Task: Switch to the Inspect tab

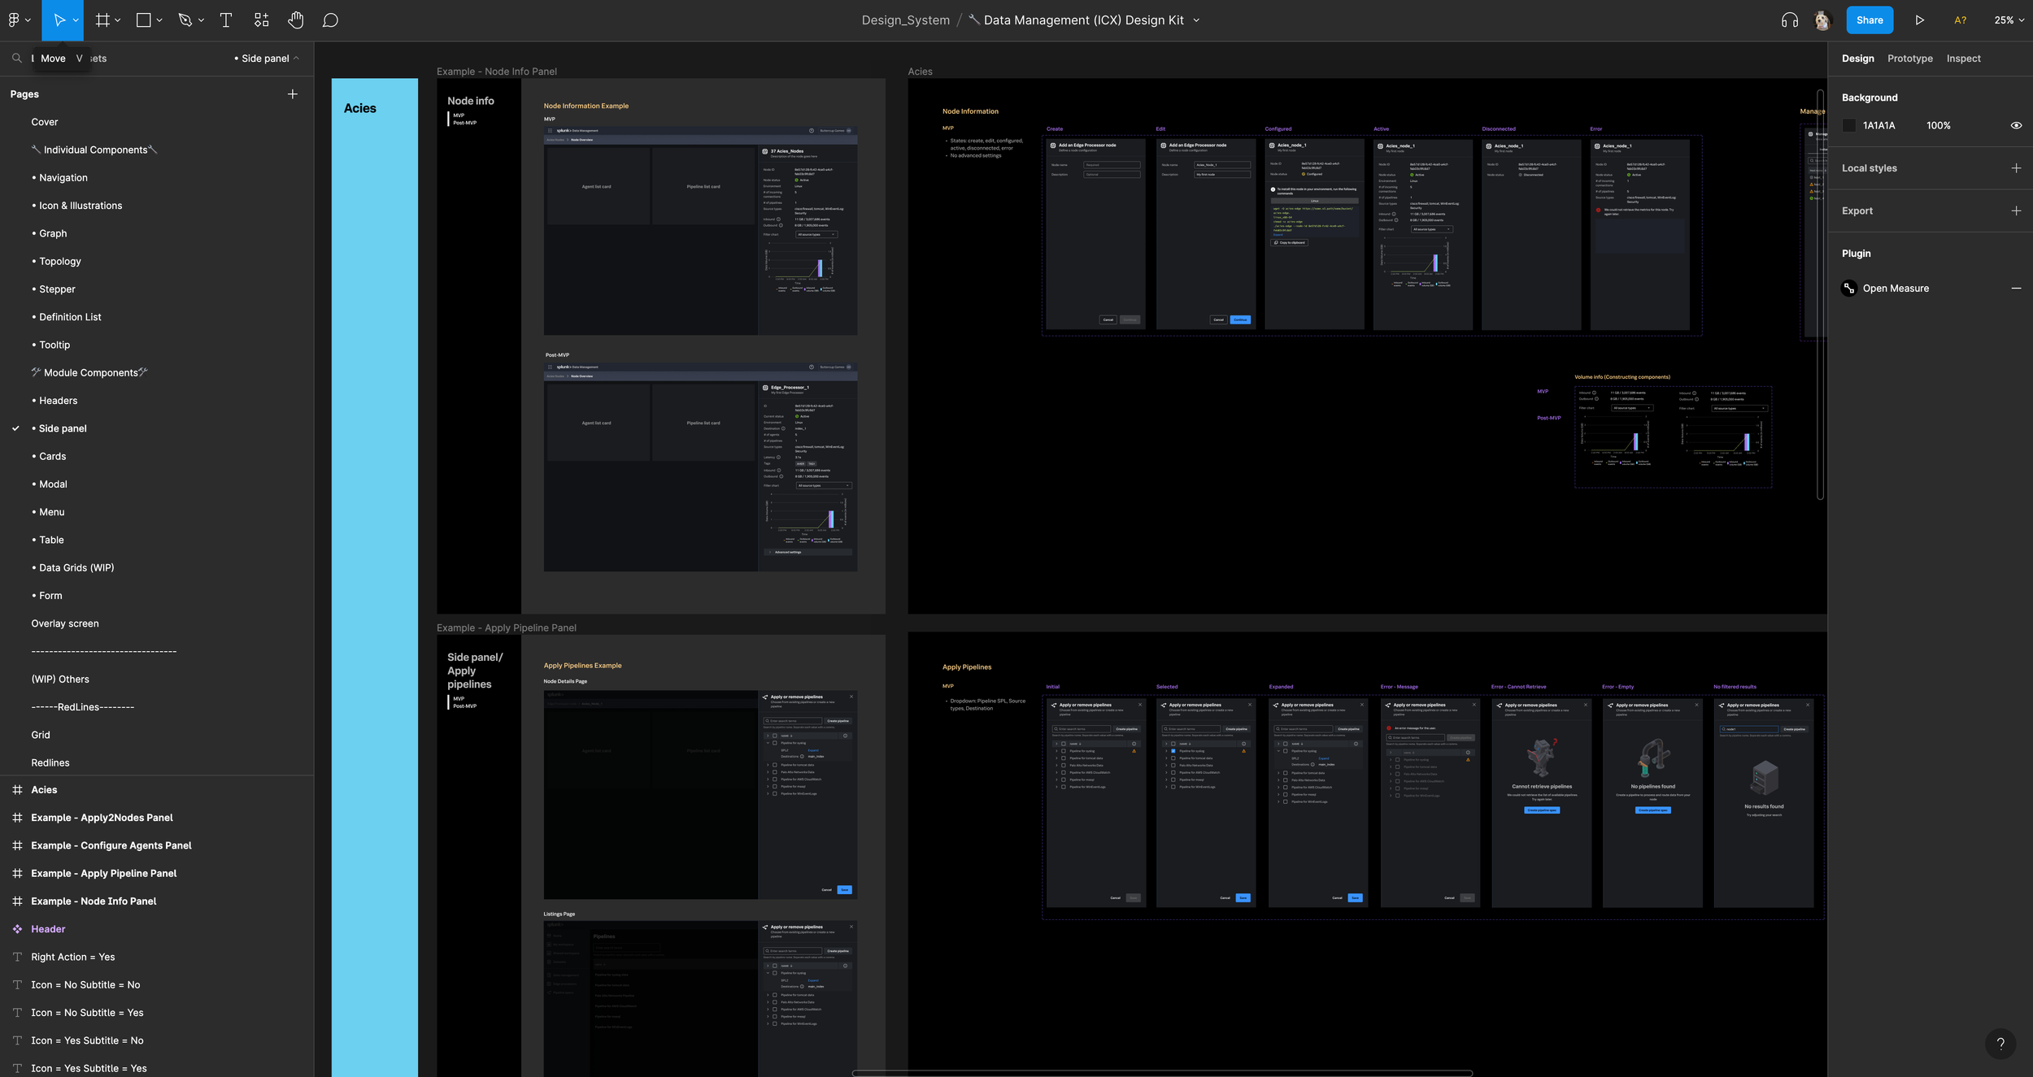Action: (x=1963, y=59)
